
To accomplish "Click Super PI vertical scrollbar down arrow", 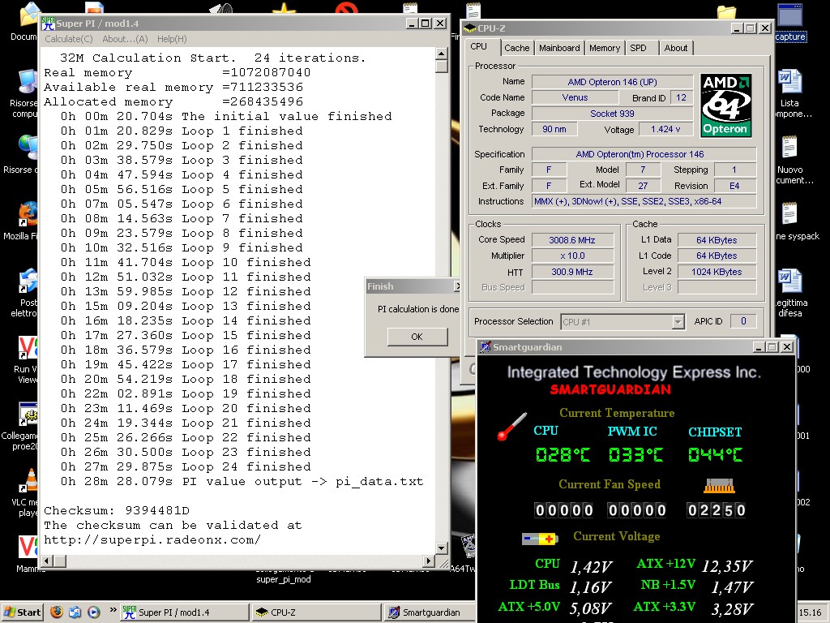I will [442, 548].
